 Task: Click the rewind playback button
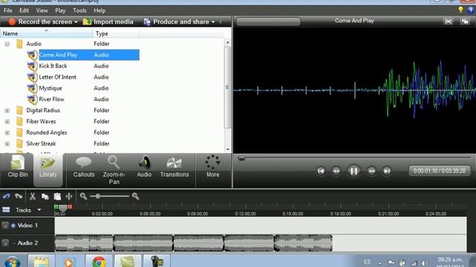336,171
